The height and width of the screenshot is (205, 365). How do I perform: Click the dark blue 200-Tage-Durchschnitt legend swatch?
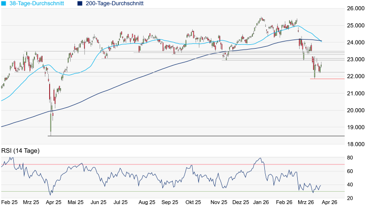[x=80, y=3]
